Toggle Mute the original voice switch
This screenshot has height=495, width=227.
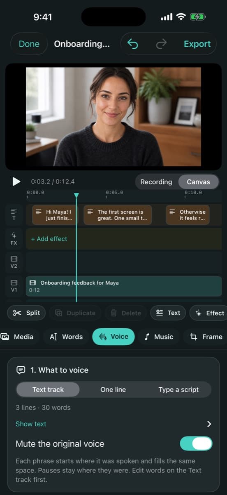pyautogui.click(x=196, y=444)
